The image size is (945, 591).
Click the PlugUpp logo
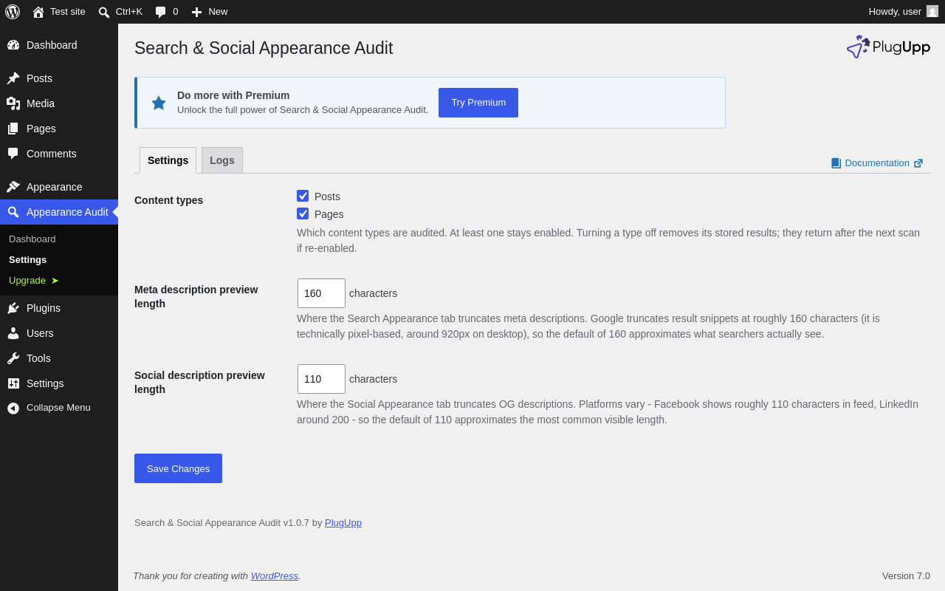click(x=888, y=47)
